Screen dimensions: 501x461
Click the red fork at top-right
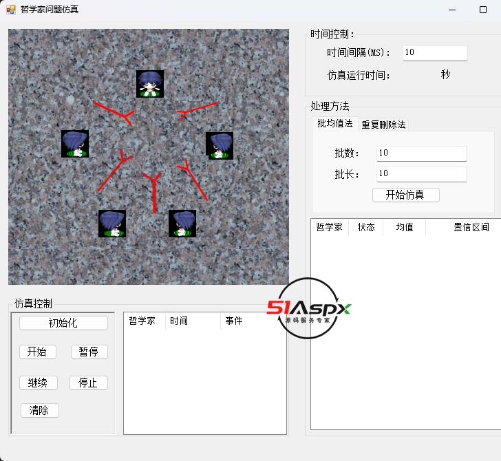click(198, 111)
